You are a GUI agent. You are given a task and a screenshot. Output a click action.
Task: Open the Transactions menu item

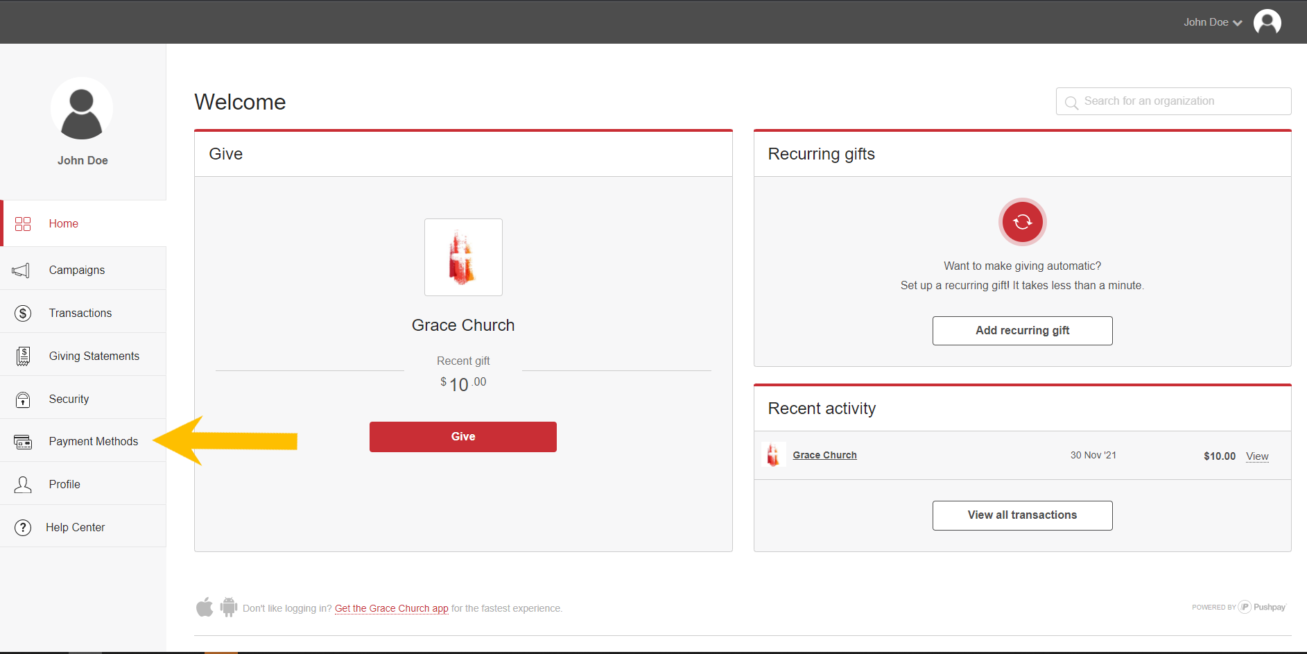pos(83,313)
